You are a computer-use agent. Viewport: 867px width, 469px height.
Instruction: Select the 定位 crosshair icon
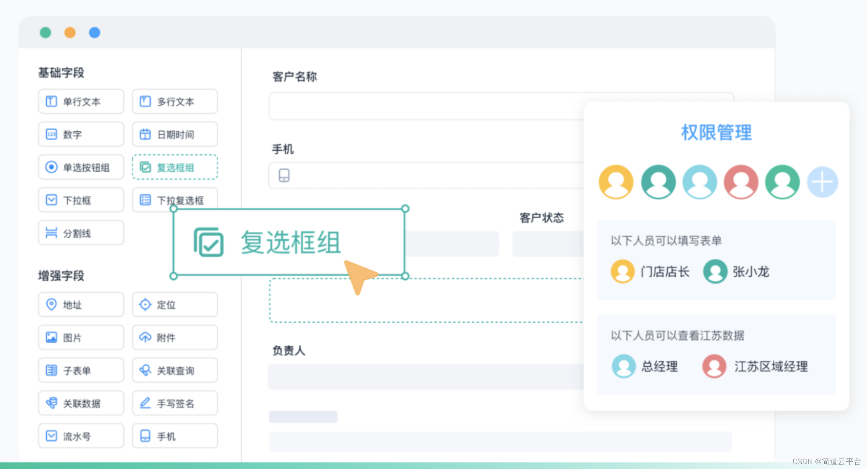tap(145, 305)
